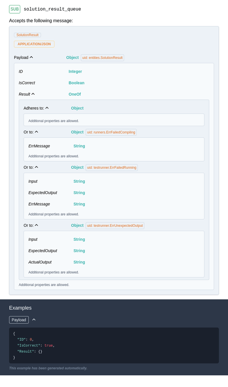This screenshot has height=387, width=228.
Task: Click the APPLICATION/JSON content type badge
Action: 34,44
